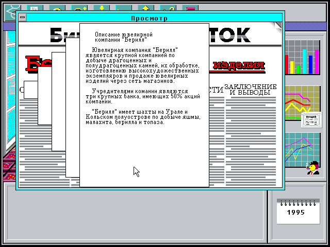The height and width of the screenshot is (247, 330).
Task: Open the Просмотр window system menu button
Action: pyautogui.click(x=23, y=17)
